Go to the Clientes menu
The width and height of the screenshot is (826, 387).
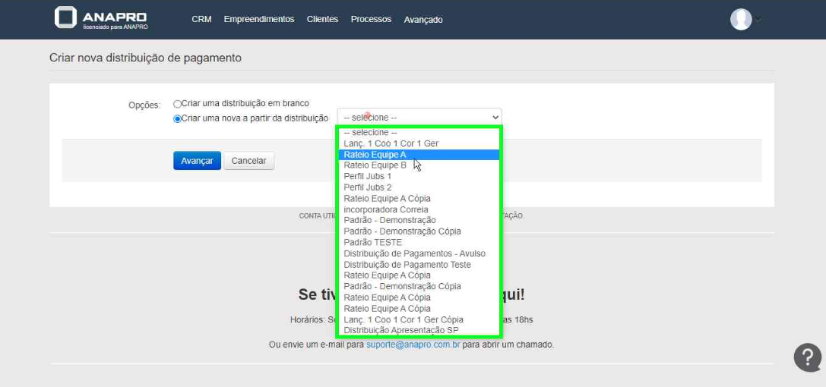[322, 19]
